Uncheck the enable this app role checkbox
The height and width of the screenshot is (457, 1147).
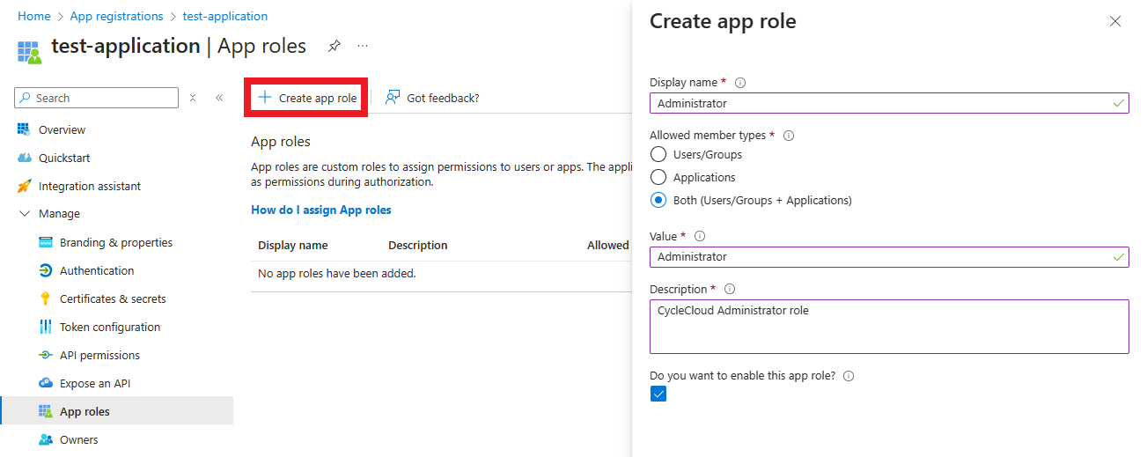[658, 394]
